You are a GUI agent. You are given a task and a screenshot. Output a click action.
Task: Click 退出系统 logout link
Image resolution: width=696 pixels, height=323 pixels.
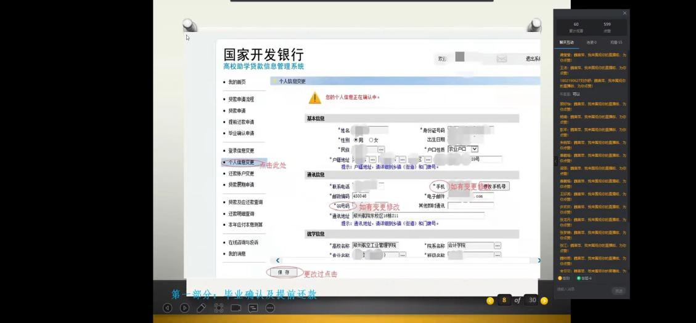click(533, 58)
